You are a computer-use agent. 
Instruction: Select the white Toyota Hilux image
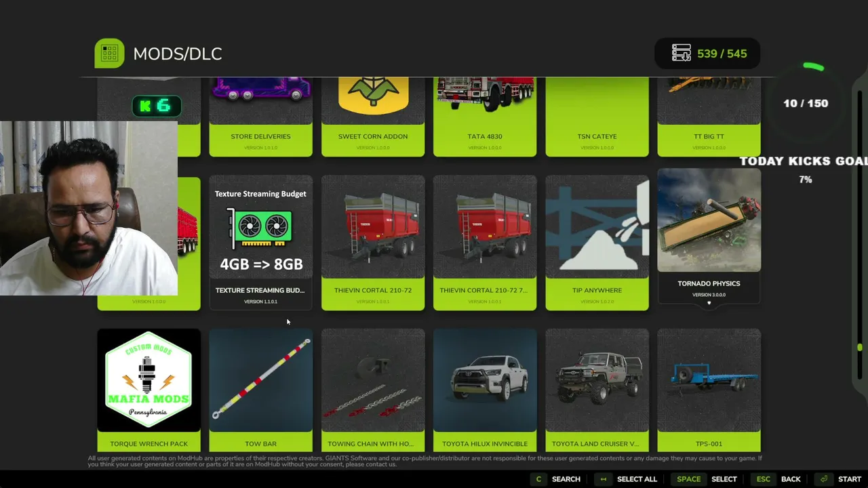tap(485, 380)
